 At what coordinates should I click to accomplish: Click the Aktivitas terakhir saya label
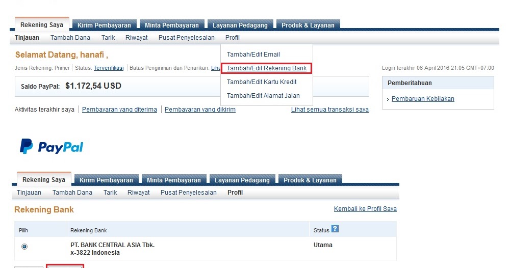click(44, 110)
